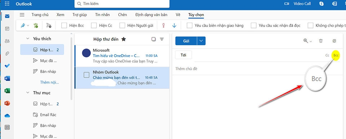Check the Hiện Bcc checkbox

(x=64, y=26)
